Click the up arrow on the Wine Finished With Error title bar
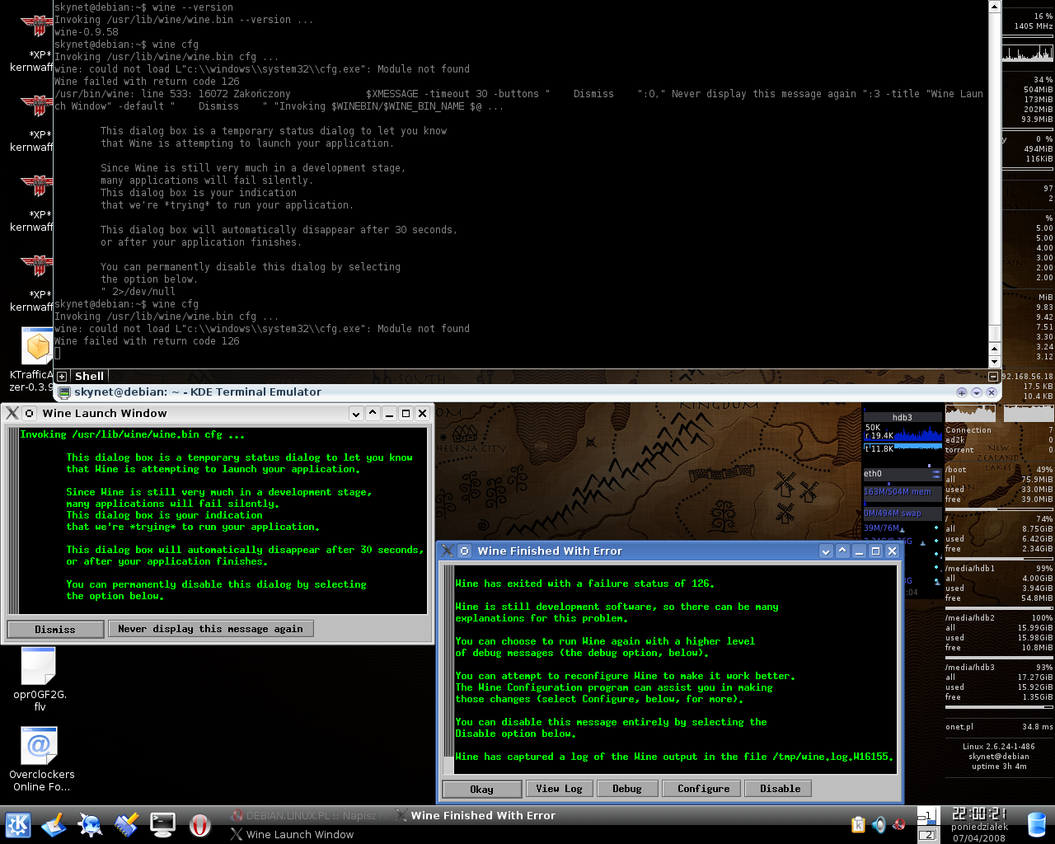The image size is (1055, 844). point(842,551)
